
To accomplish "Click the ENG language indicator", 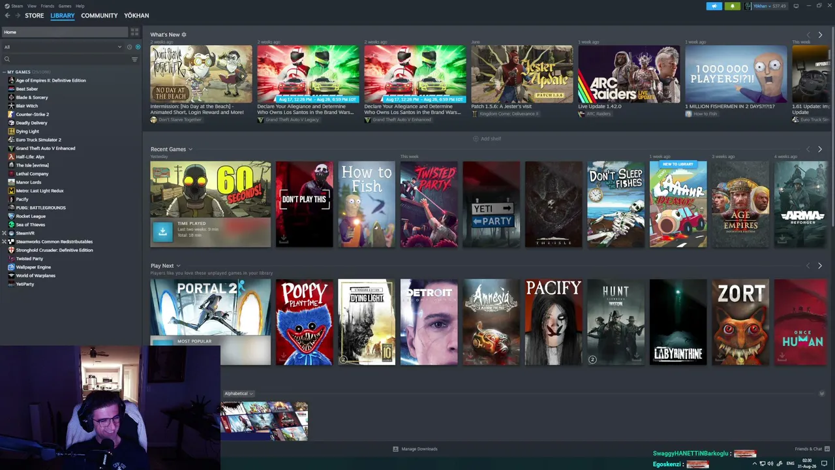I will (791, 463).
